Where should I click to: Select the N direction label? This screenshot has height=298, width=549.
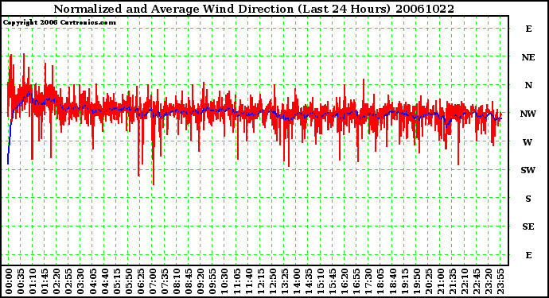(x=528, y=85)
